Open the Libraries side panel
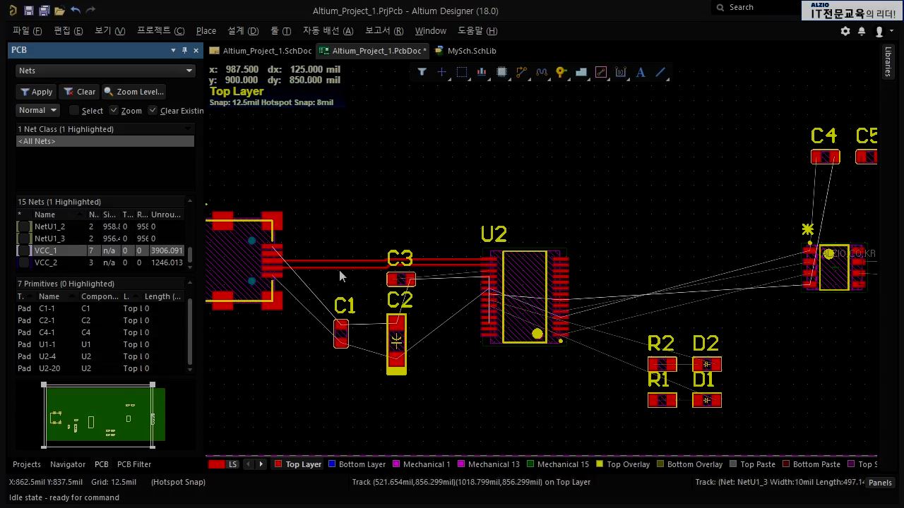Image resolution: width=904 pixels, height=508 pixels. click(888, 62)
